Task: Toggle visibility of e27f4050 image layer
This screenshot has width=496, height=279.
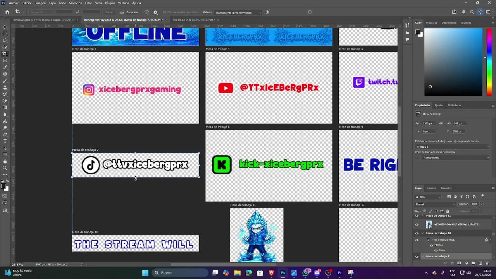Action: (x=417, y=224)
